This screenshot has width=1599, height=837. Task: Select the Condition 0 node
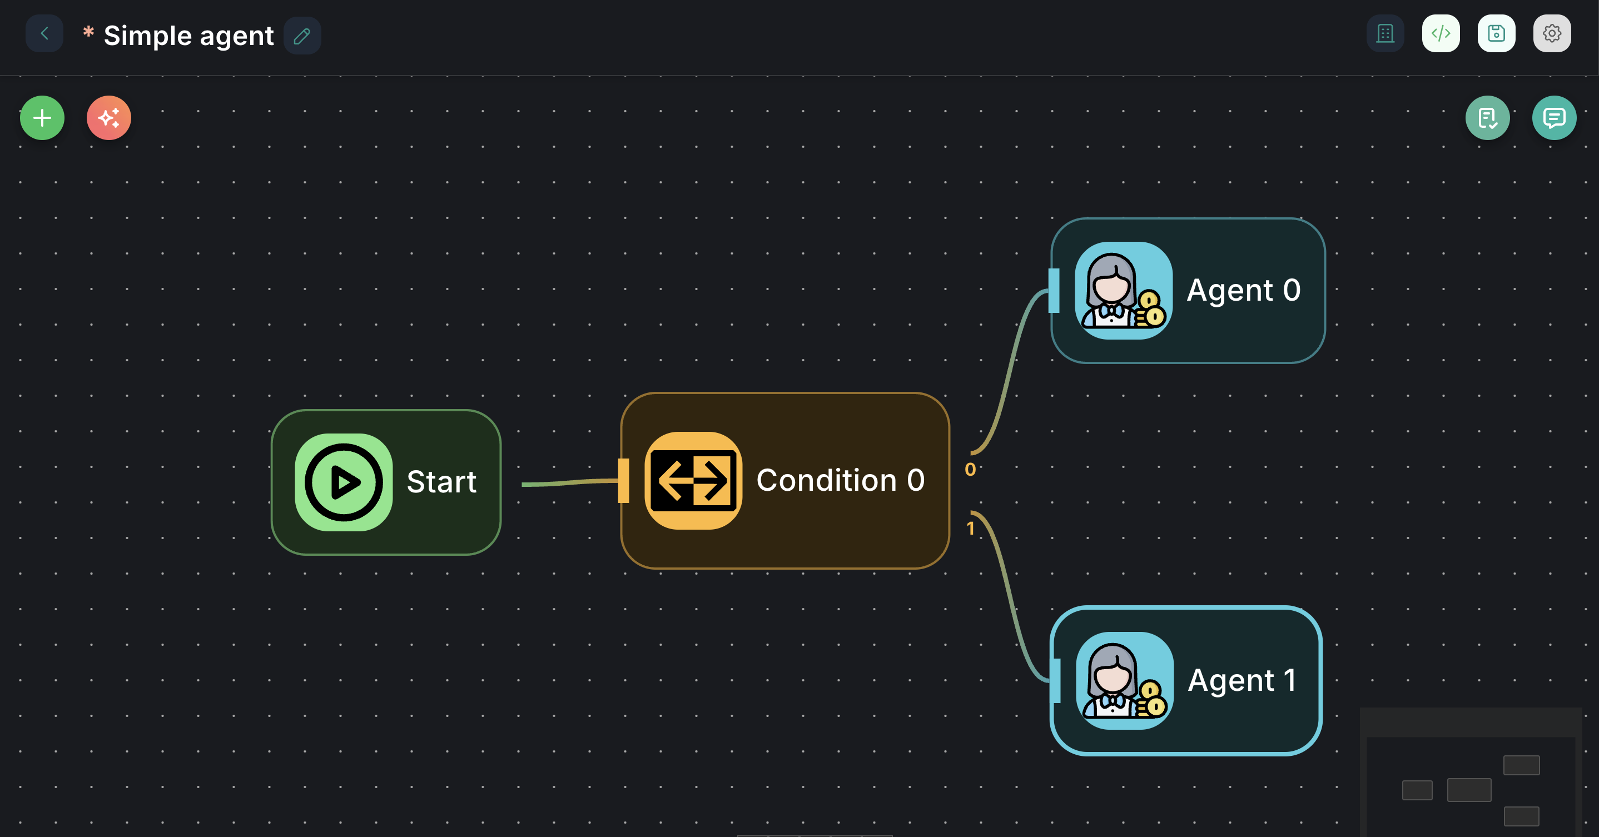click(x=784, y=480)
